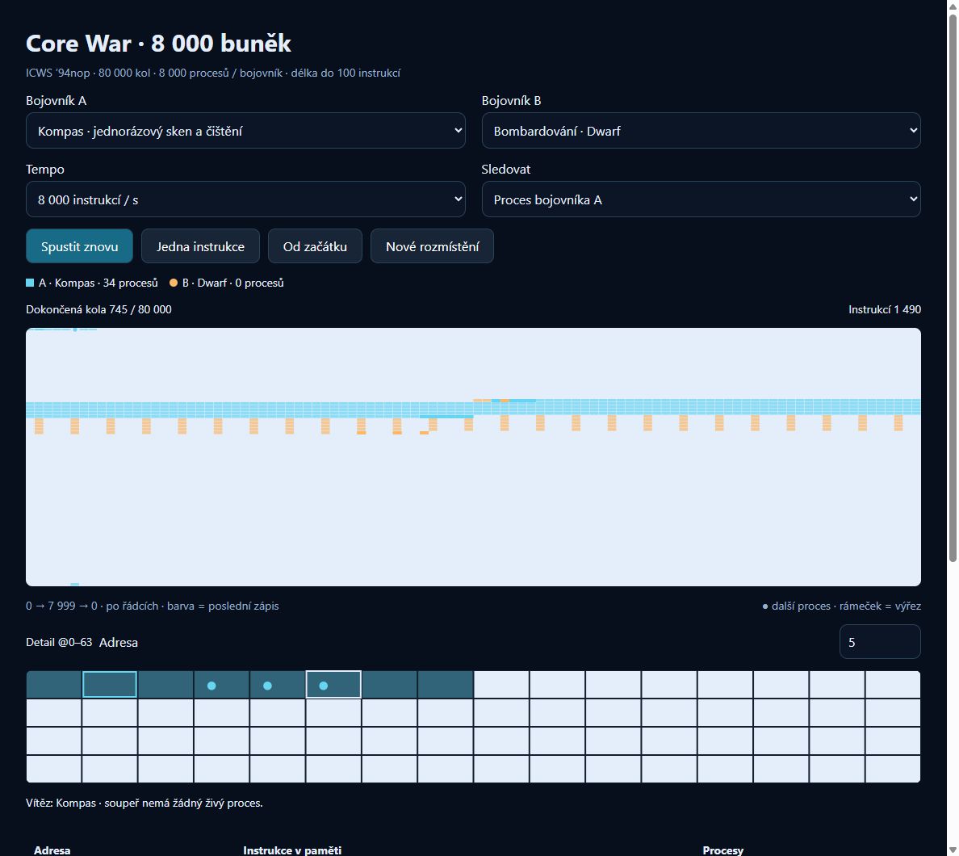Click the 'Adresa' table column header
Viewport: 959px width, 856px height.
[52, 850]
